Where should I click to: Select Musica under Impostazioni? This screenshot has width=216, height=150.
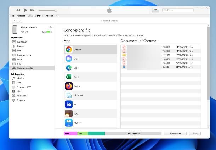(32, 46)
